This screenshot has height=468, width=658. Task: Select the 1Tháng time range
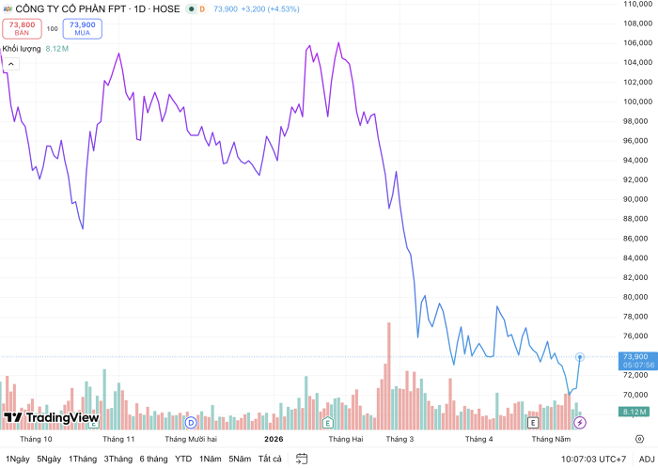(x=83, y=459)
